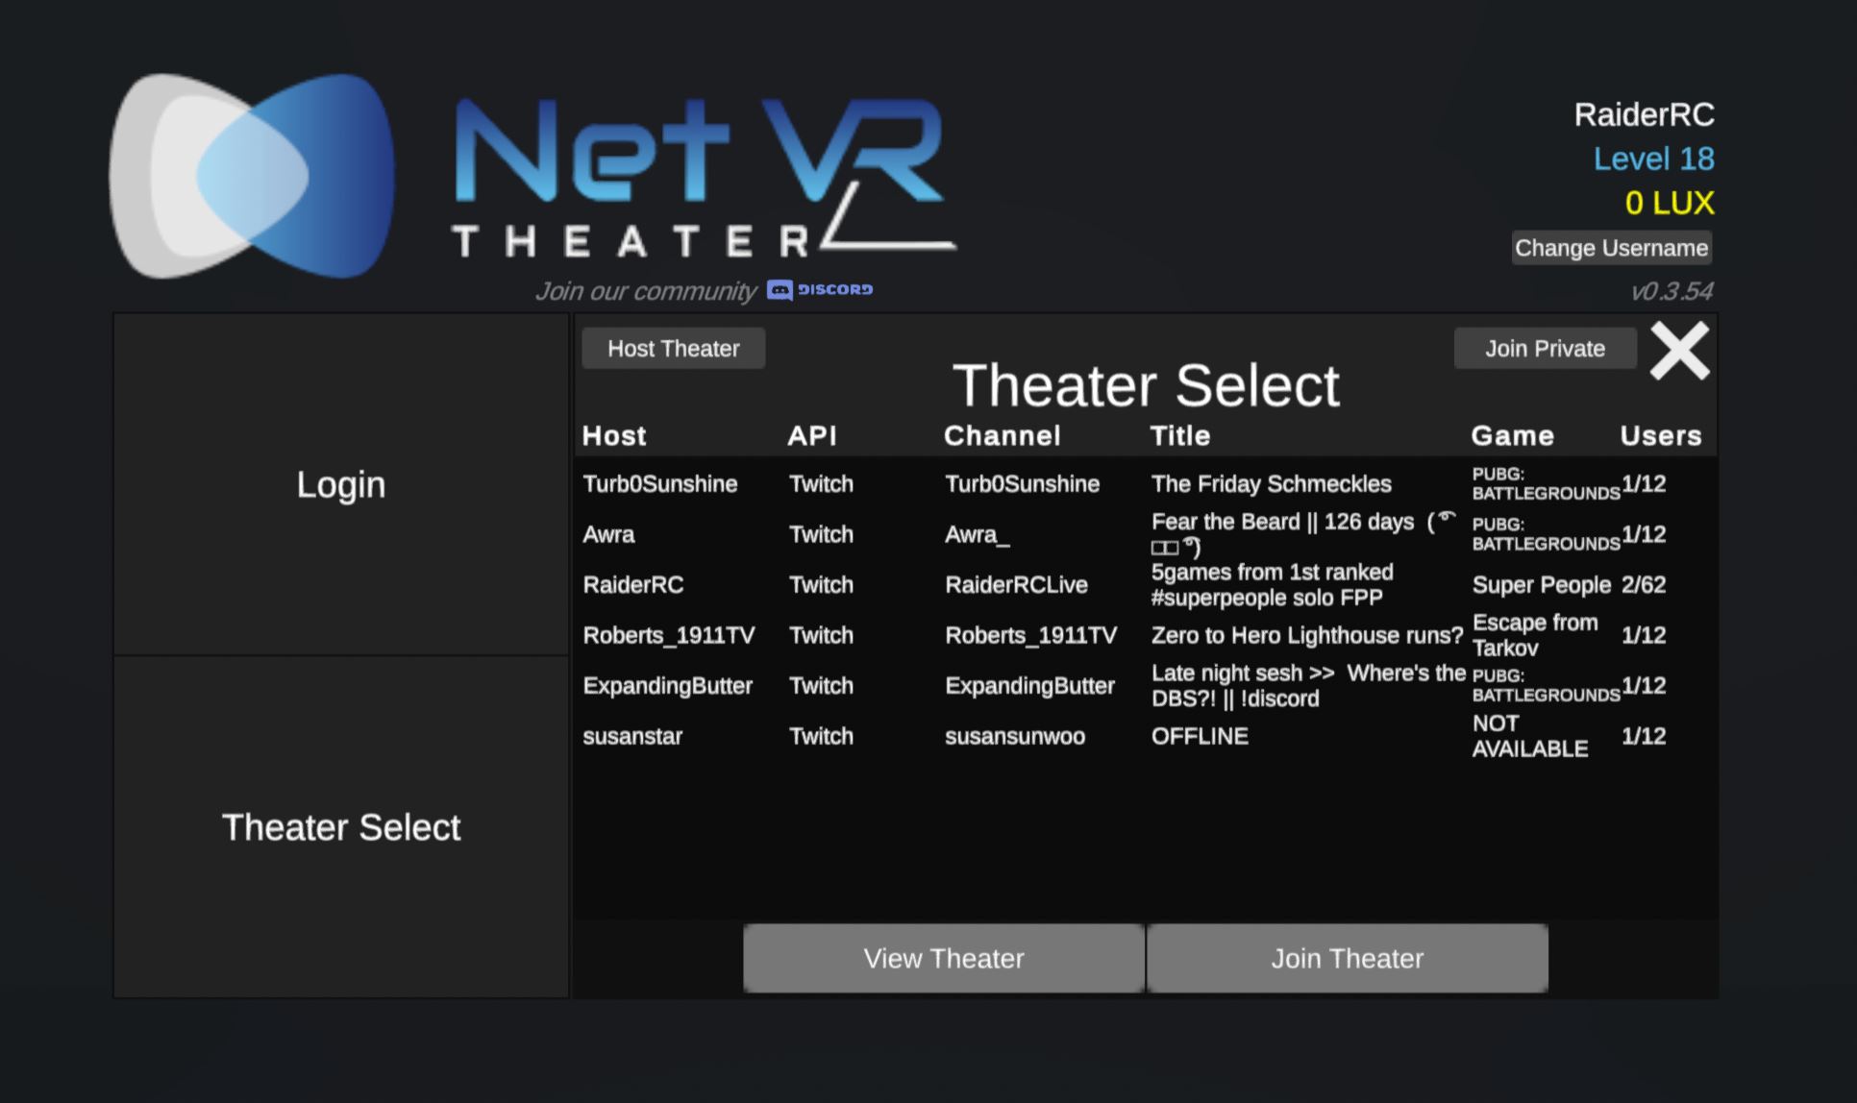
Task: Click the Net VR Theater logo icon
Action: (x=252, y=176)
